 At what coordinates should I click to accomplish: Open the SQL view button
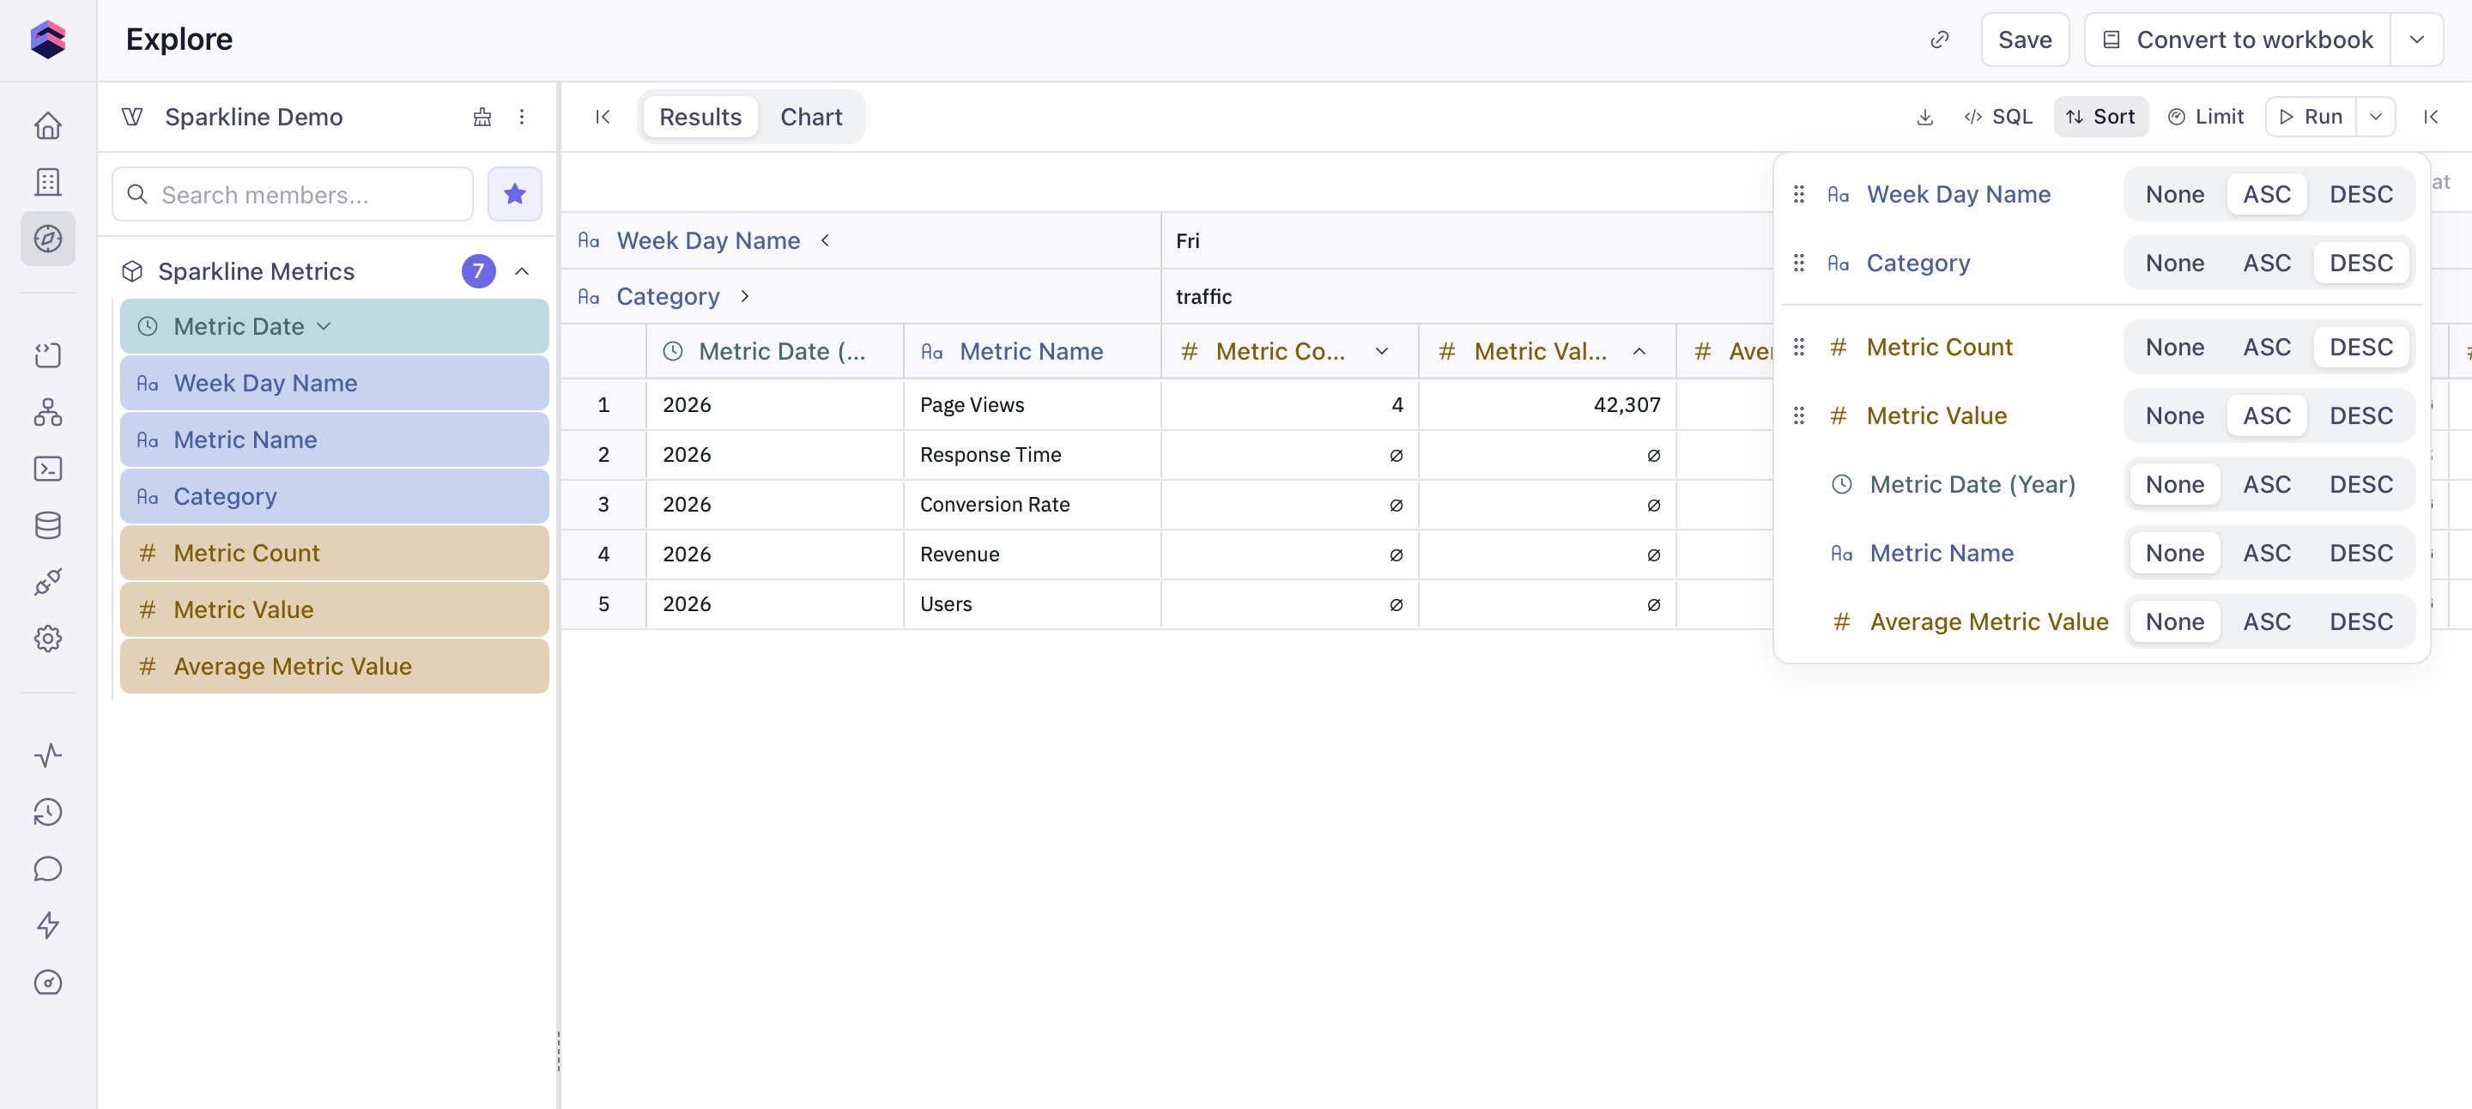click(1999, 117)
